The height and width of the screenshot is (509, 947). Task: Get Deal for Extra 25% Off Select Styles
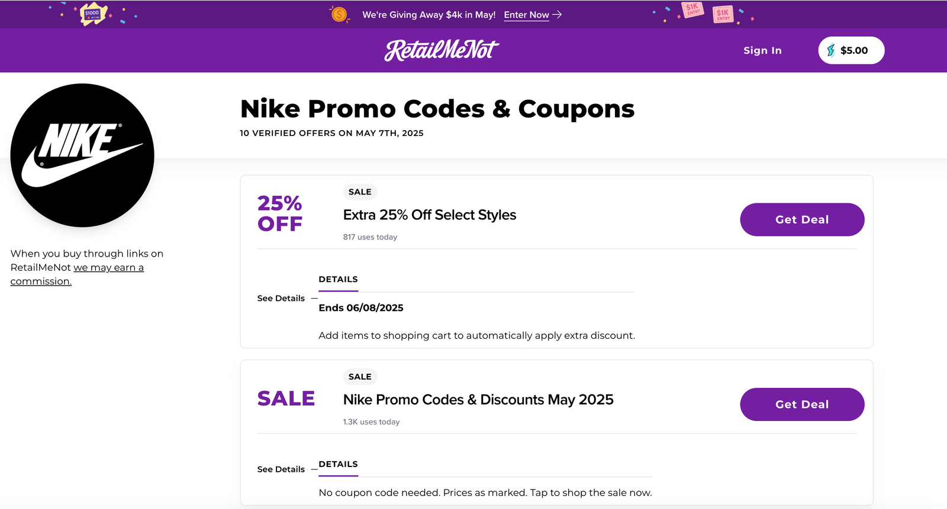point(802,219)
